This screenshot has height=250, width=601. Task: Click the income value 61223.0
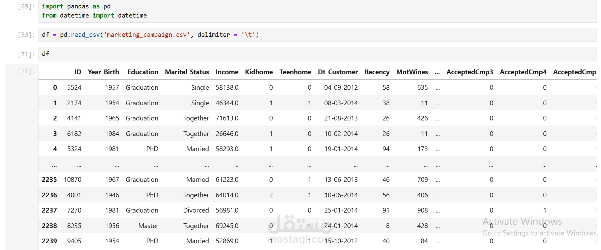pyautogui.click(x=227, y=179)
